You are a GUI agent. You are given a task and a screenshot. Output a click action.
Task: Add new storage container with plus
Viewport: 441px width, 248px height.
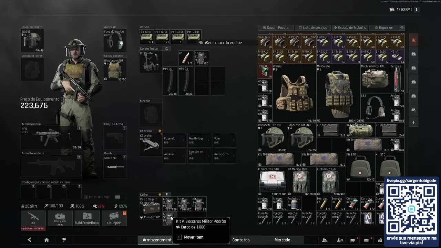(413, 122)
